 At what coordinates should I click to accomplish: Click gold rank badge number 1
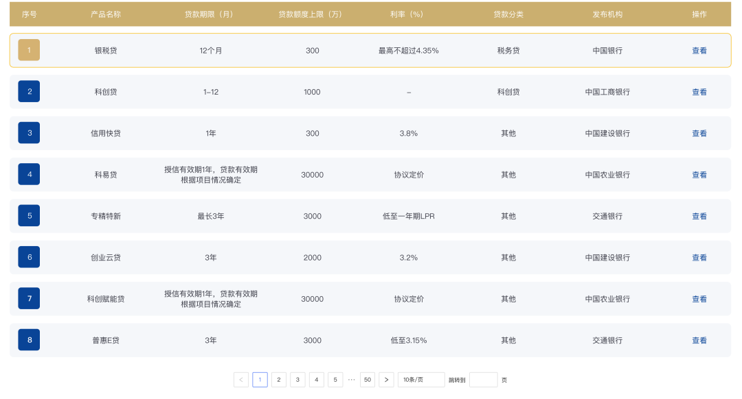tap(29, 50)
